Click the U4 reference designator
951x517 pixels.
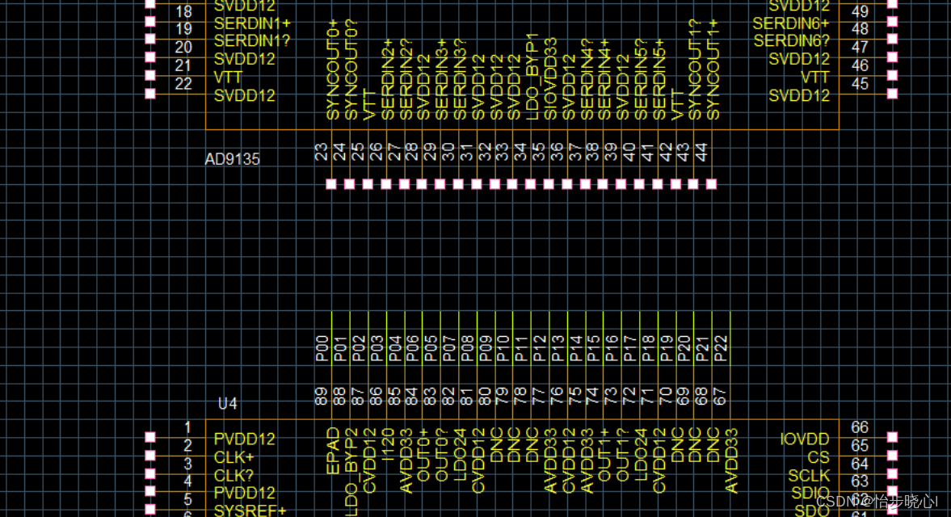pyautogui.click(x=228, y=403)
